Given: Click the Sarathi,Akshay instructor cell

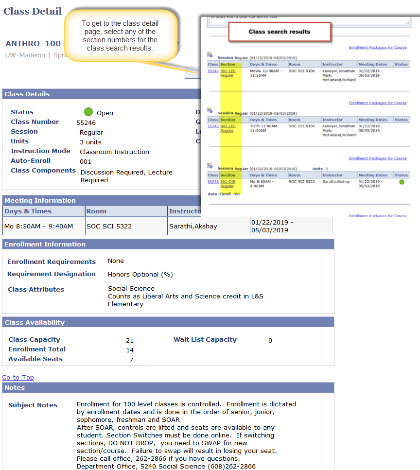Looking at the screenshot, I should tap(209, 226).
